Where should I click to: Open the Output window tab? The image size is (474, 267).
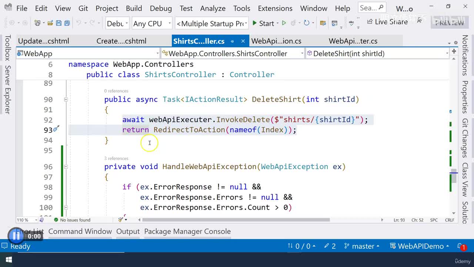click(128, 231)
